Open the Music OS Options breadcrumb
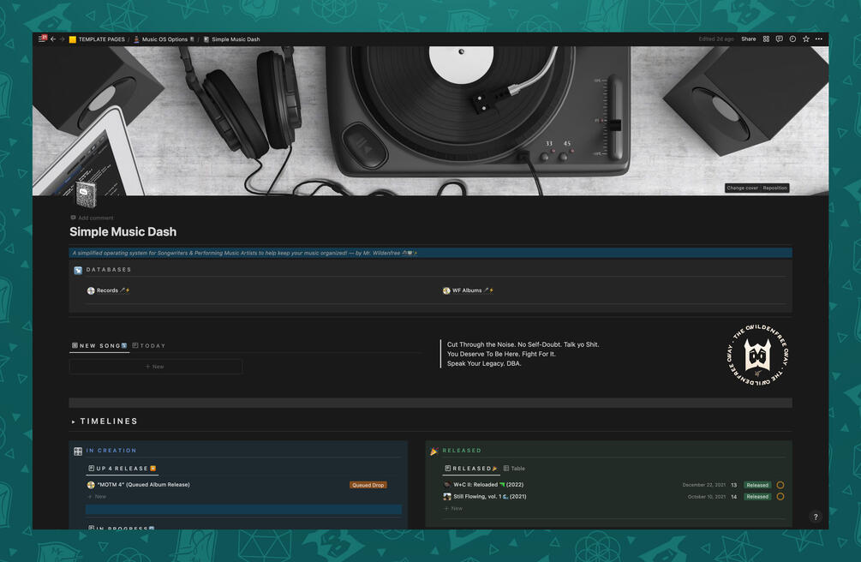The image size is (861, 562). click(164, 39)
